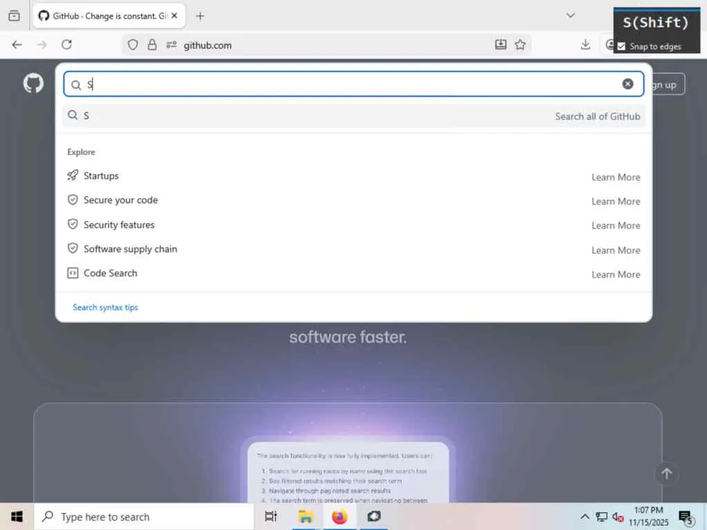
Task: Click the Code Search code-square icon
Action: [72, 273]
